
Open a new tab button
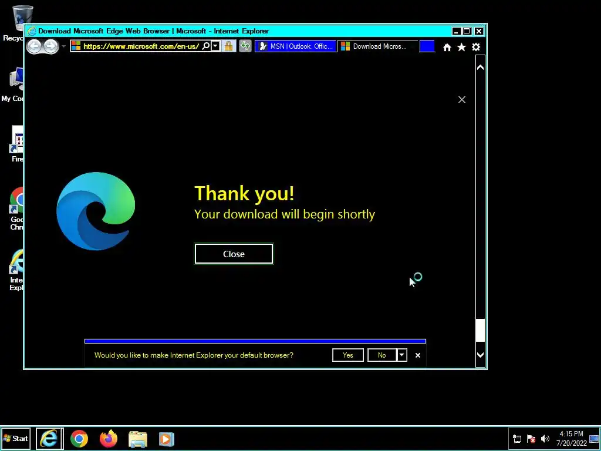tap(427, 46)
